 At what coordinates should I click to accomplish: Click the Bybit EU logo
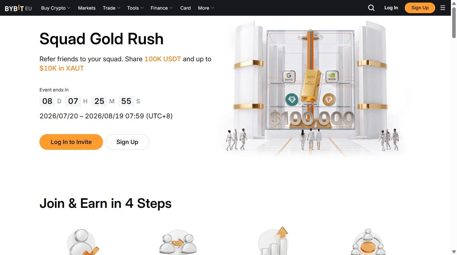pos(18,8)
